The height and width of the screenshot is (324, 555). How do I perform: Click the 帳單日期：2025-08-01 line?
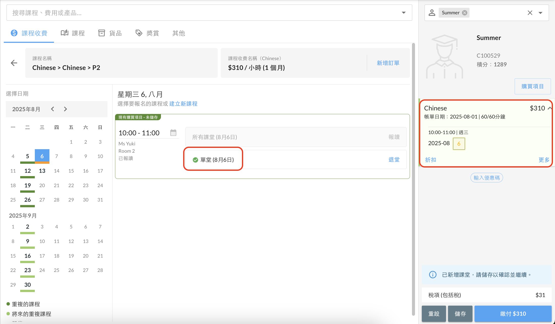coord(465,117)
